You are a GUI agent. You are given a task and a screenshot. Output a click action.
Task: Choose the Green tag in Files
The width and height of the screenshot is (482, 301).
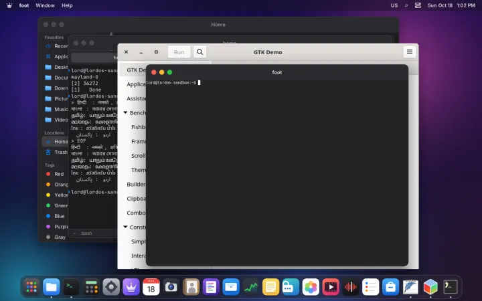point(56,205)
